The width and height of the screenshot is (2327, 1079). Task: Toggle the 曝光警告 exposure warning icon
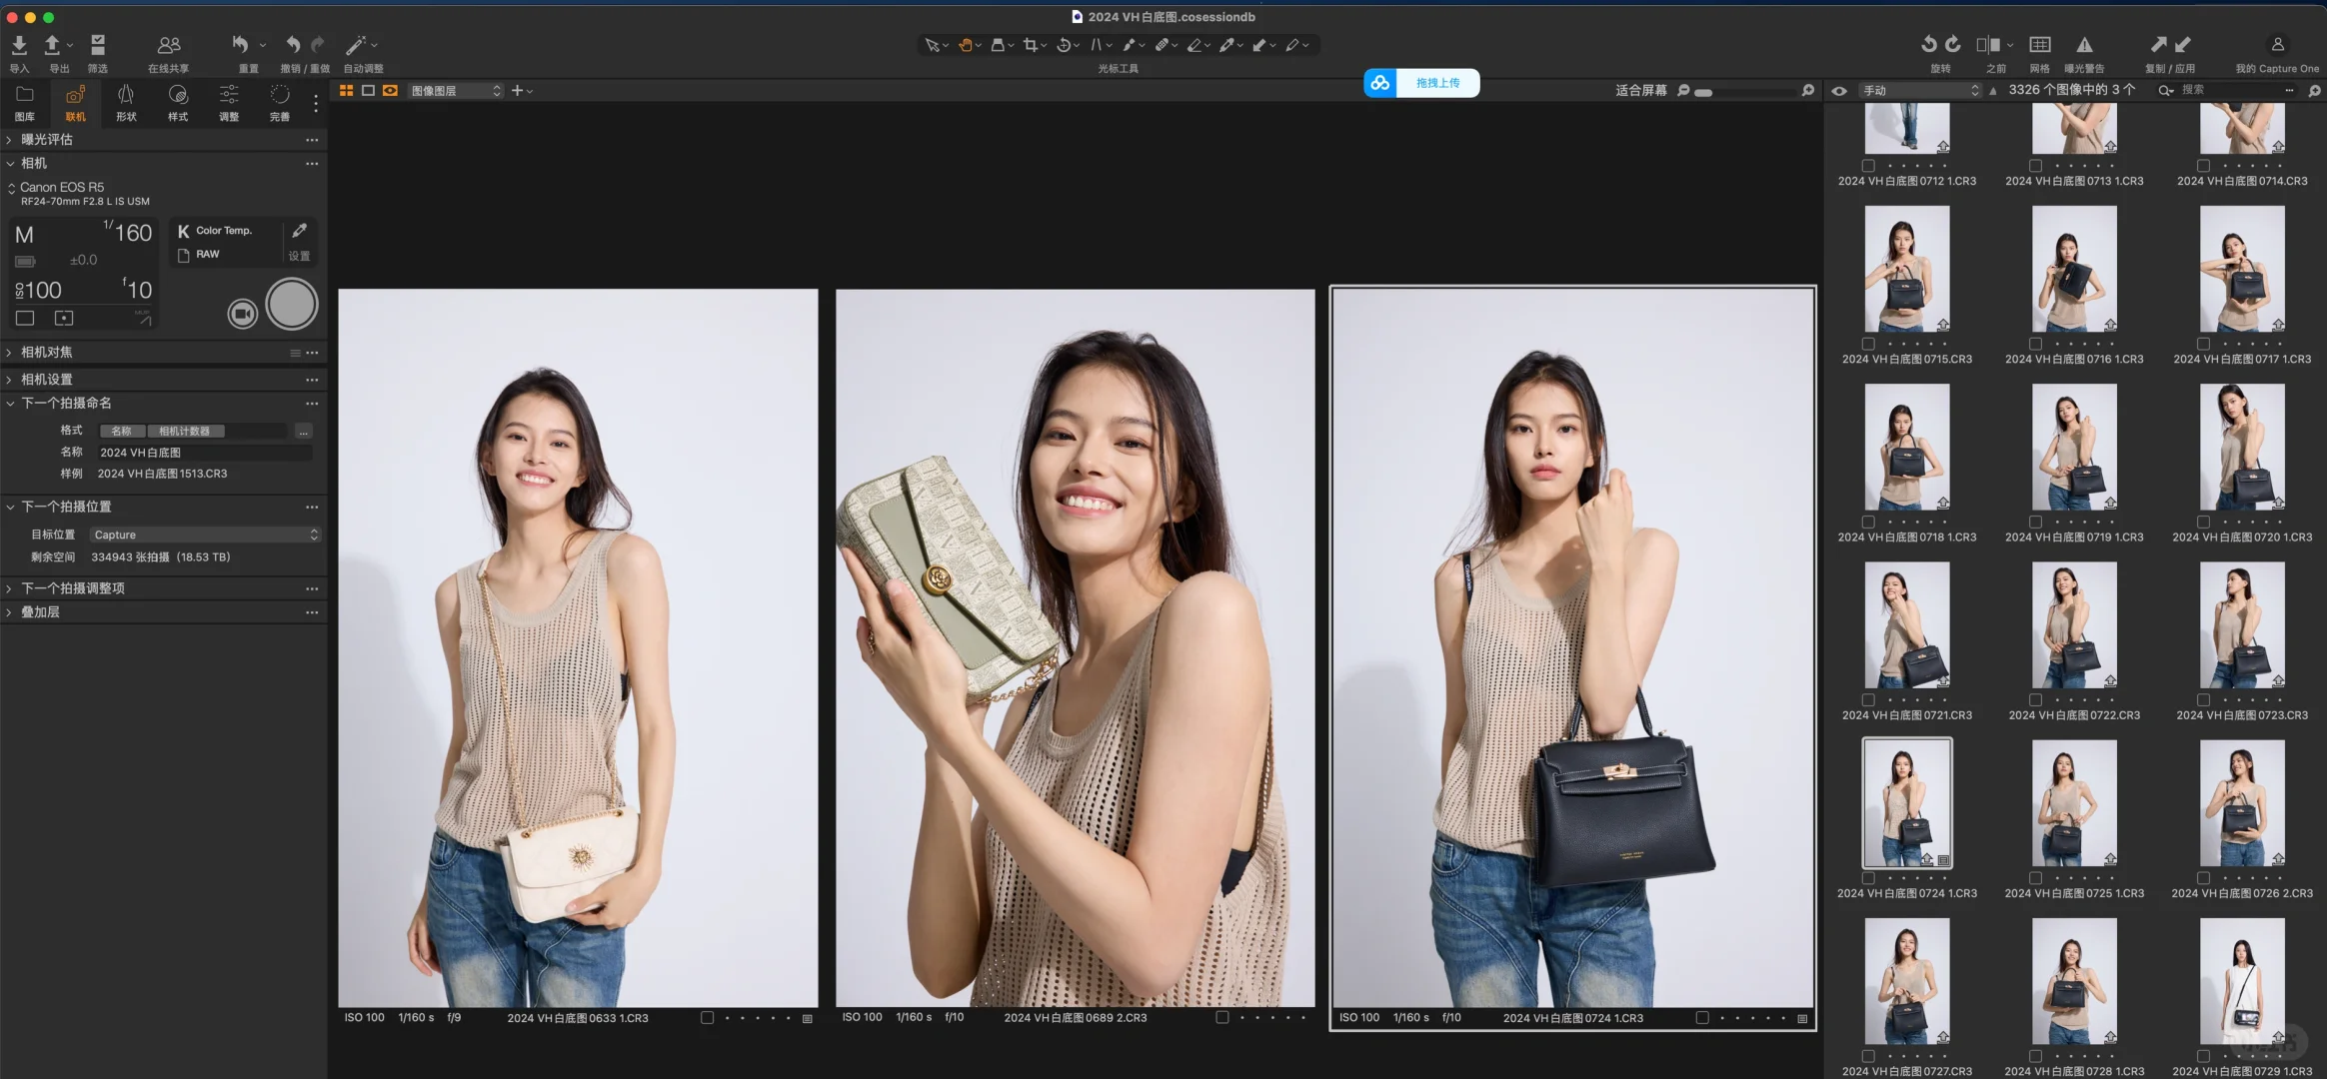(x=2084, y=45)
